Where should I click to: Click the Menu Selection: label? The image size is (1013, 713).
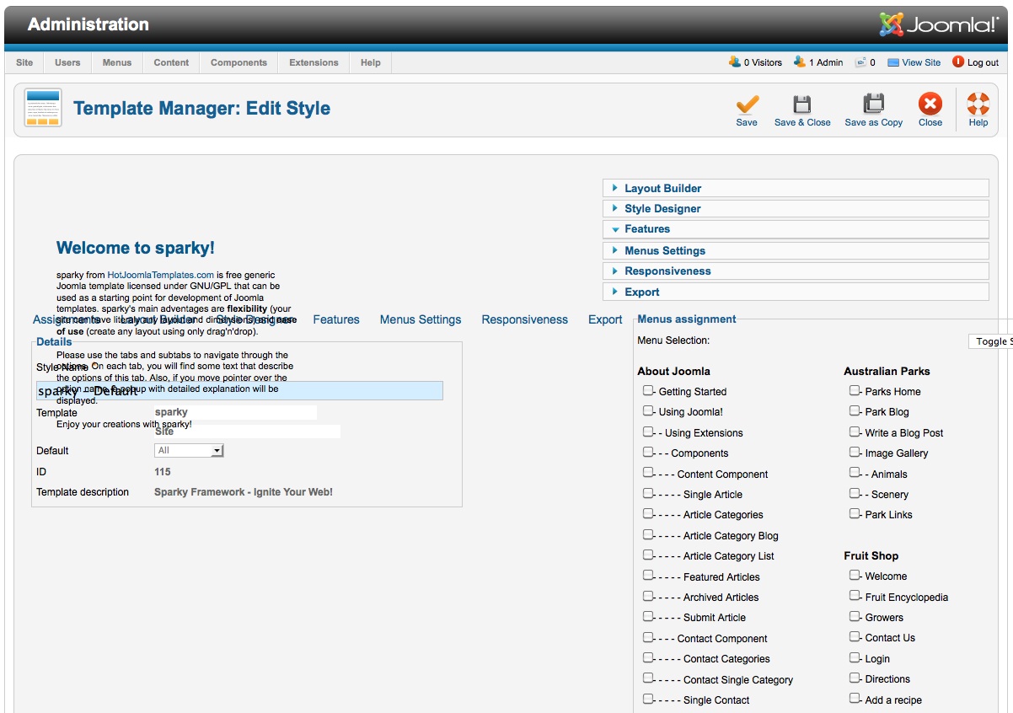[x=673, y=340]
